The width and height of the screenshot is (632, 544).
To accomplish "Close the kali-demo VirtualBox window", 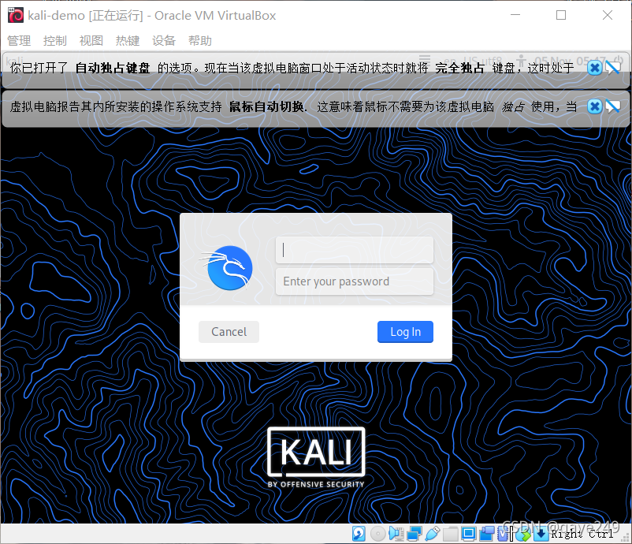I will (x=608, y=15).
